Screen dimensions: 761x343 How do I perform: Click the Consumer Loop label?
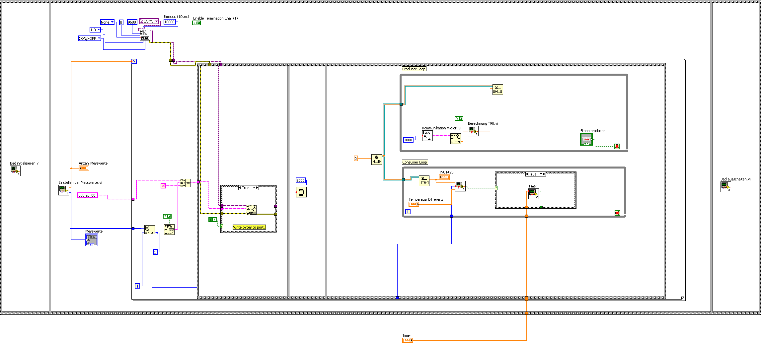tap(415, 162)
